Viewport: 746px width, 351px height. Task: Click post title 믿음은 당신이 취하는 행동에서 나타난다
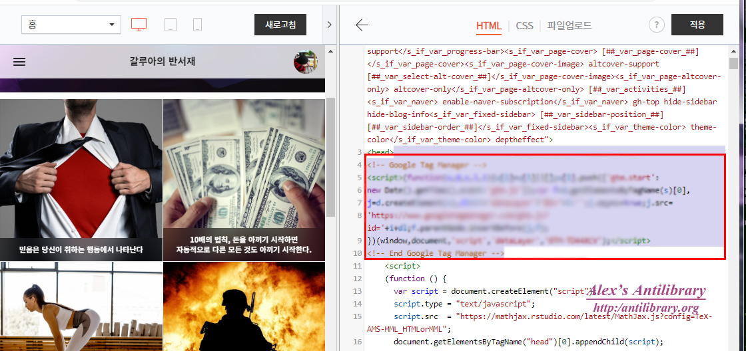(x=81, y=249)
